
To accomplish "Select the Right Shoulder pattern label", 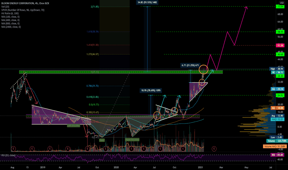I will 132,140.
